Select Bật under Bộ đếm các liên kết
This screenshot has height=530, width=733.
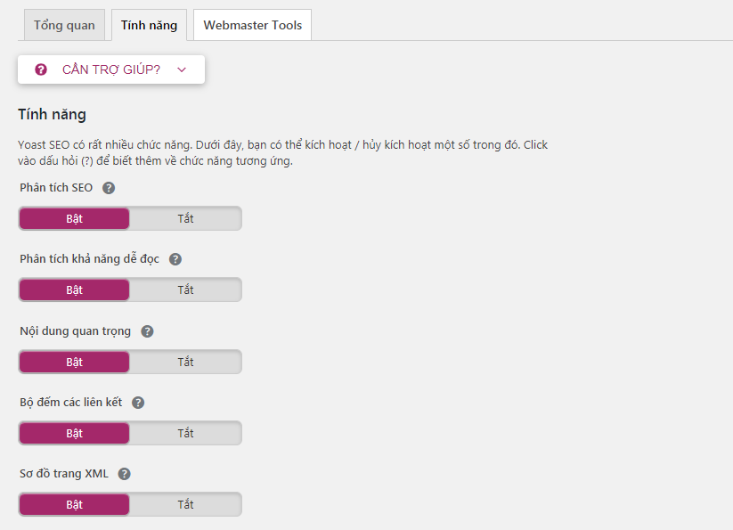click(x=74, y=433)
